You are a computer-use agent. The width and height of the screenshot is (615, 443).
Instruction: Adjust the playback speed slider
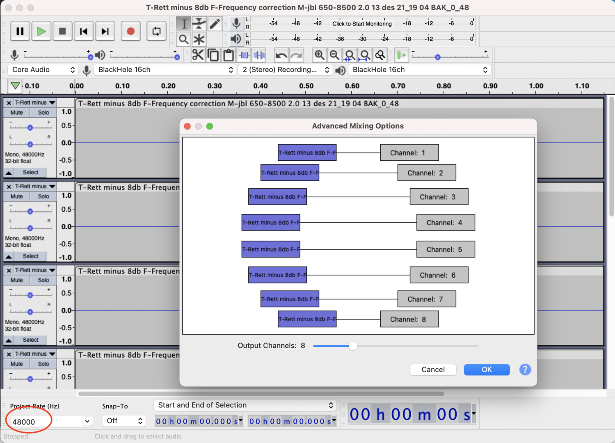438,57
